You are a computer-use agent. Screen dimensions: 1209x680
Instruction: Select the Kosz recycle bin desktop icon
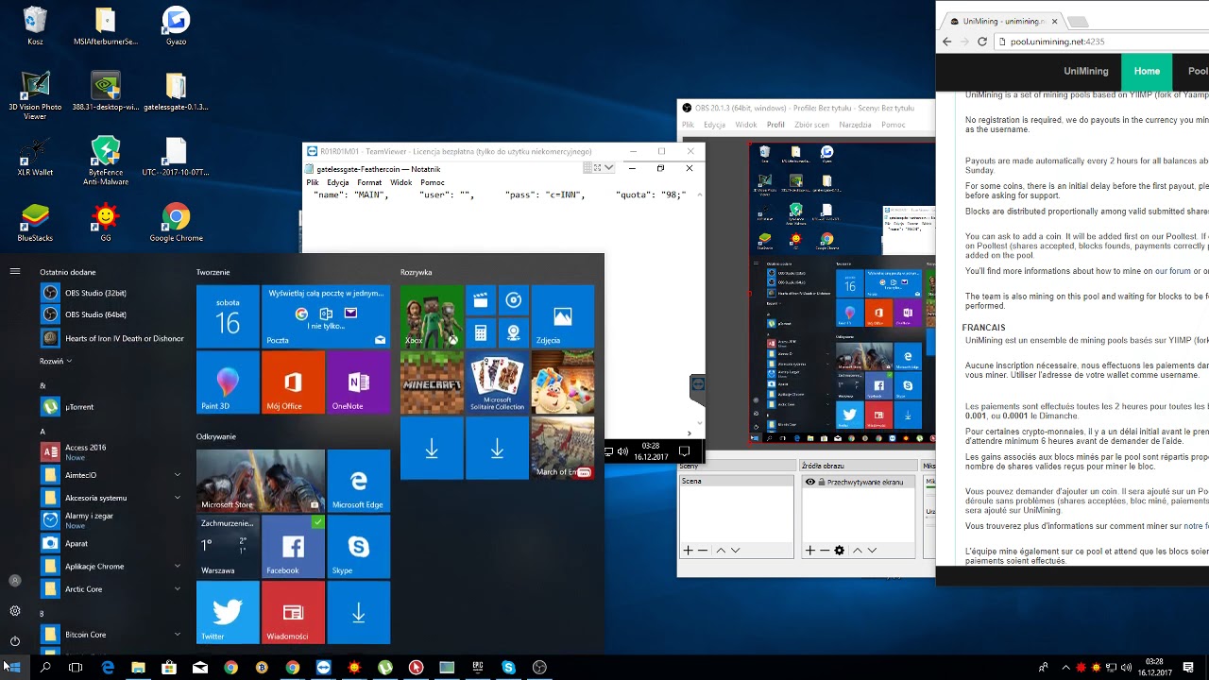click(x=35, y=25)
